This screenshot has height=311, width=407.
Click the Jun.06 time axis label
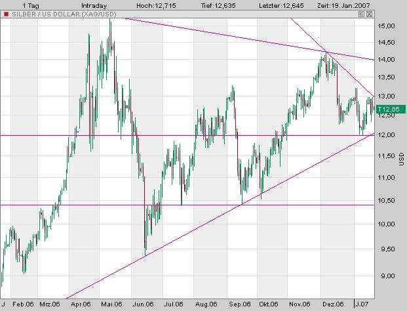(x=143, y=304)
